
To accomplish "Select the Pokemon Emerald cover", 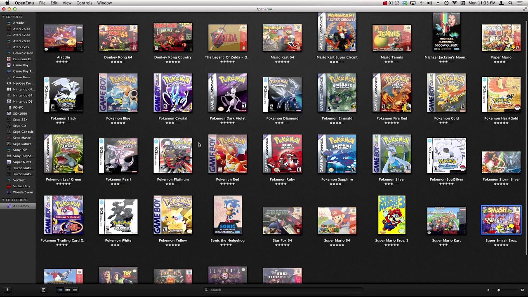I will 337,93.
